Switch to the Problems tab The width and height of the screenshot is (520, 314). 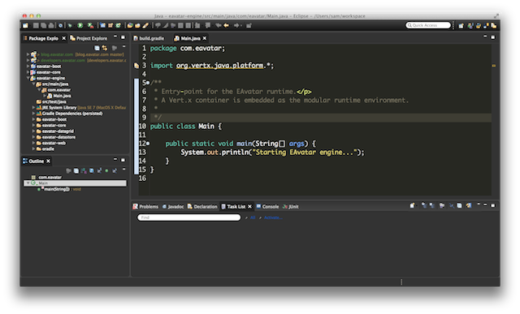pyautogui.click(x=145, y=206)
